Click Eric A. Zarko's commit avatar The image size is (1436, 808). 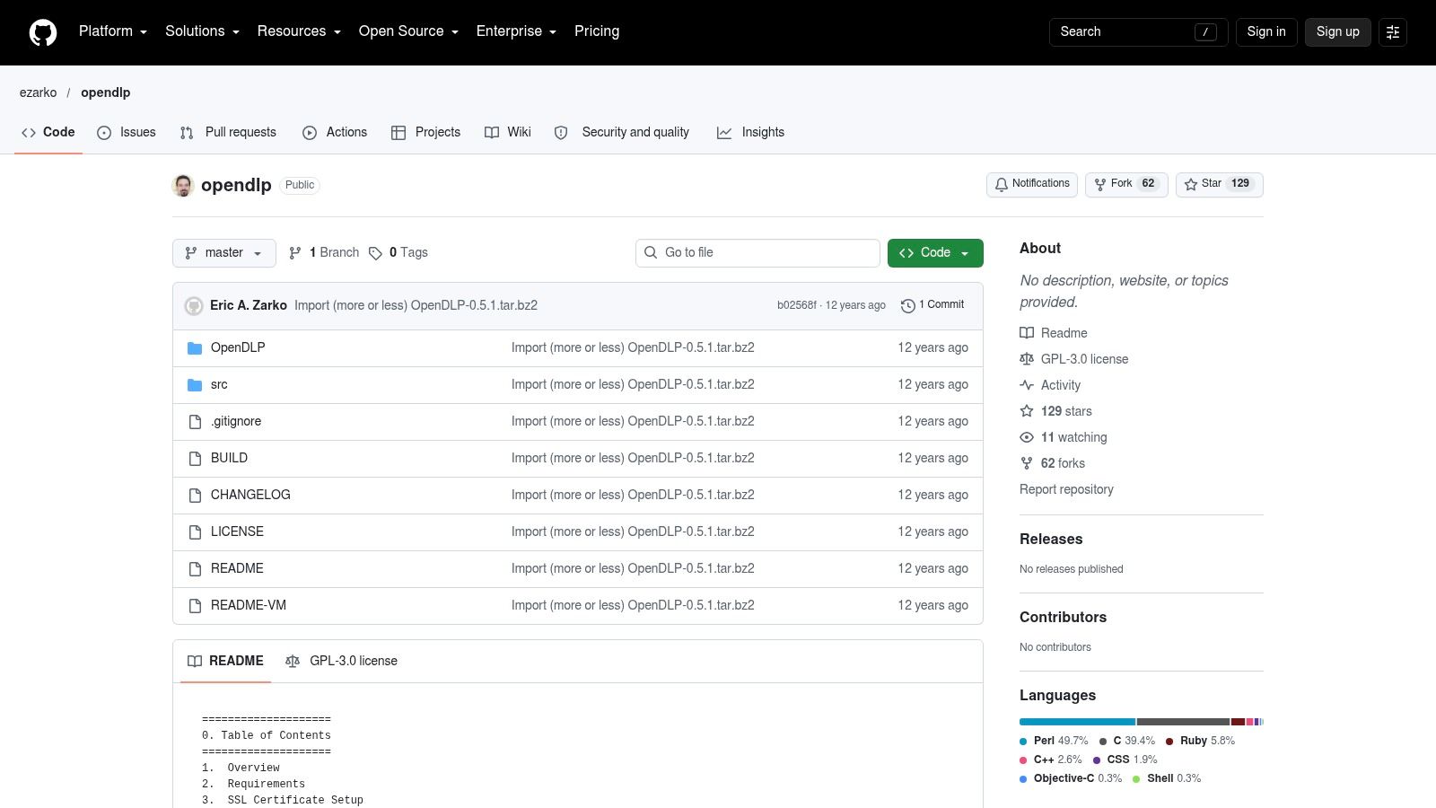(194, 306)
